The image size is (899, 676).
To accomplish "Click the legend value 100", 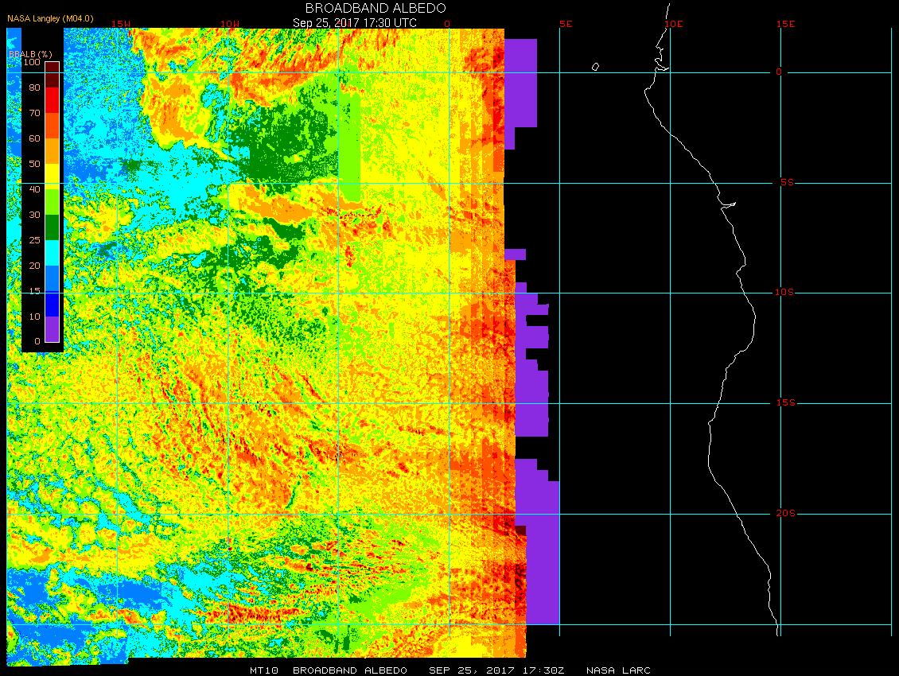I will (x=32, y=62).
